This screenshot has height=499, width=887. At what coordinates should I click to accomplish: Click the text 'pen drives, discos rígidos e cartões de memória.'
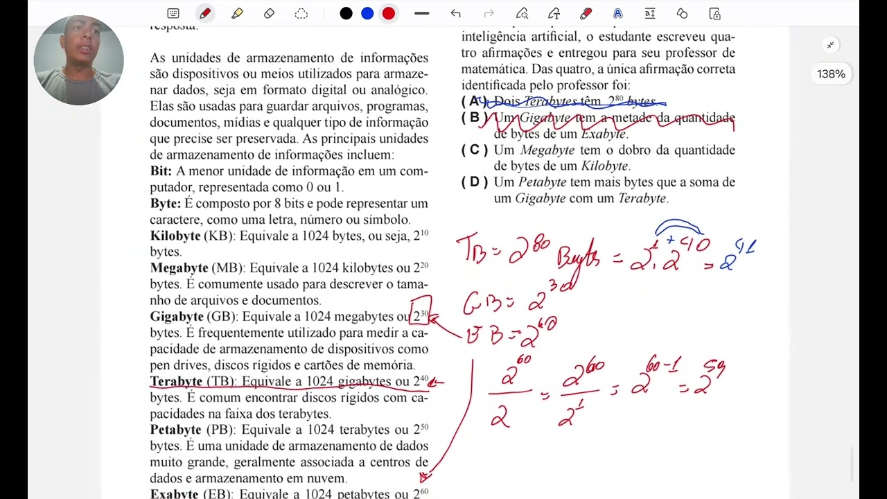(283, 365)
